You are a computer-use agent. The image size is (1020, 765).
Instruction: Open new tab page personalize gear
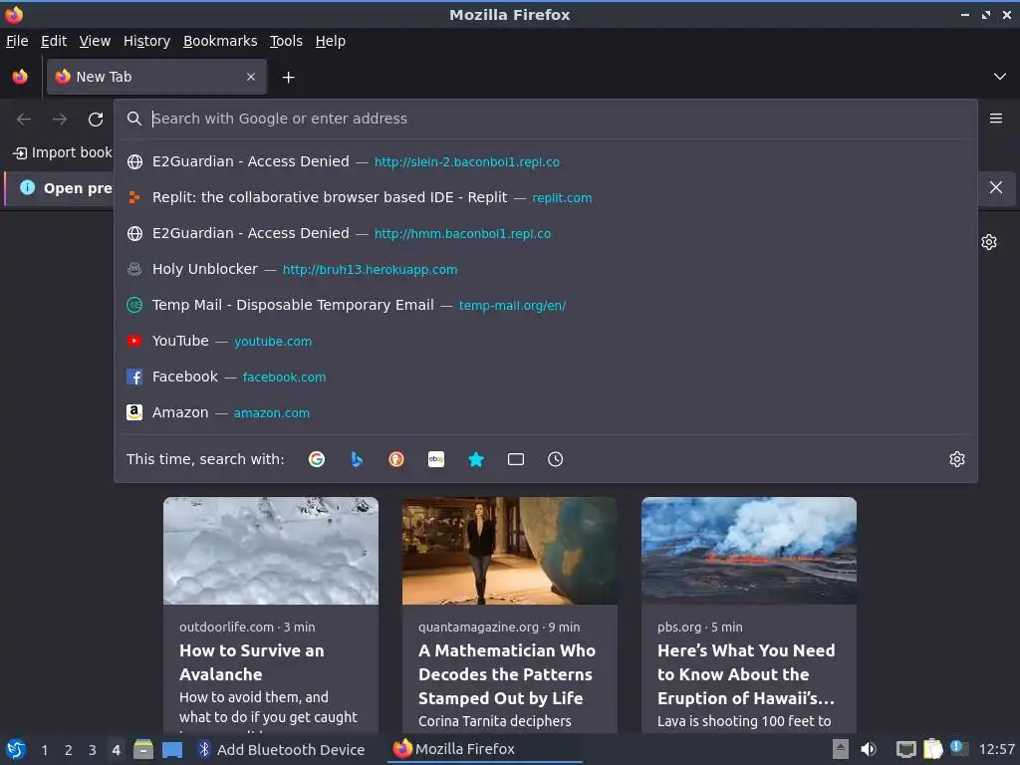989,242
